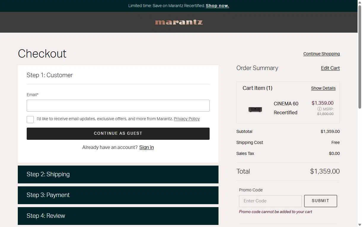Open the Edit Cart link

[x=330, y=68]
